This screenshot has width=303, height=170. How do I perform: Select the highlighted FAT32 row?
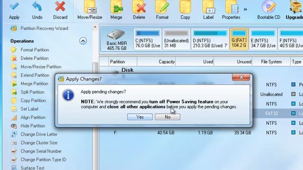click(x=277, y=113)
